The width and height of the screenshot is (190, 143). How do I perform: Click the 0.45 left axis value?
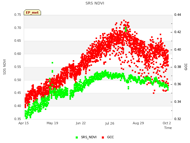18,93
